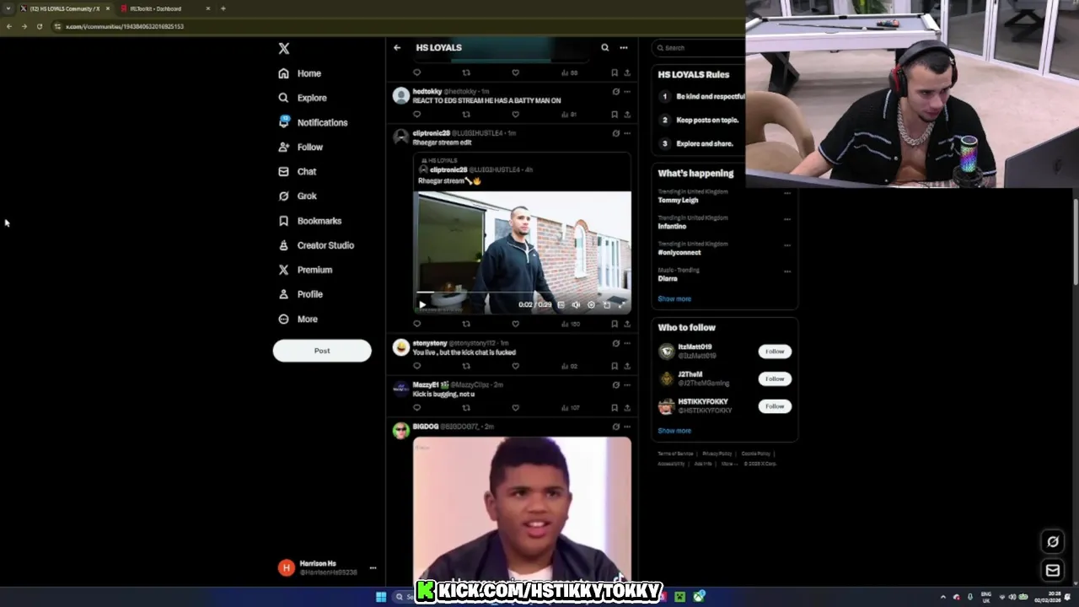Open Explore in the sidebar
Viewport: 1079px width, 607px height.
click(303, 98)
